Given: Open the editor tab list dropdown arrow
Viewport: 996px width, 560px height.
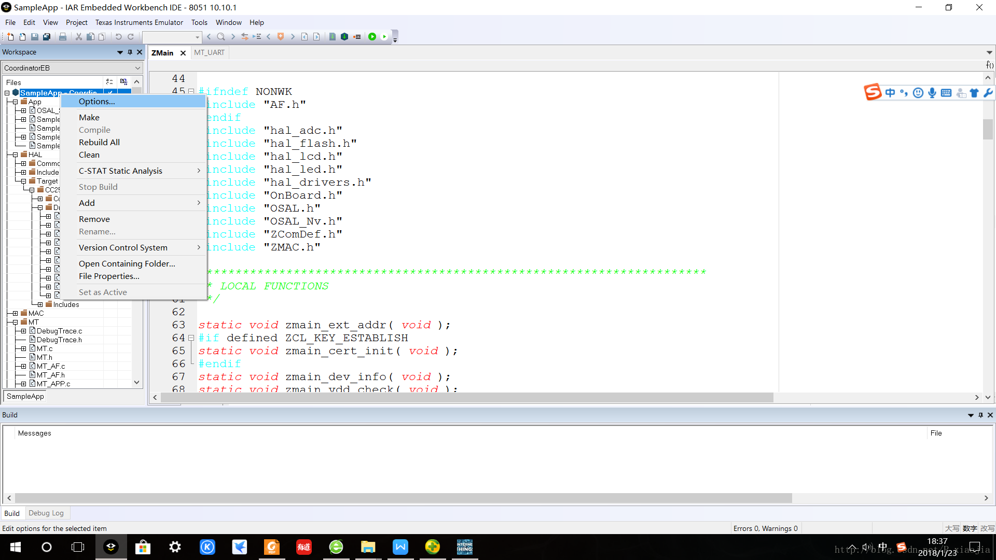Looking at the screenshot, I should coord(989,52).
